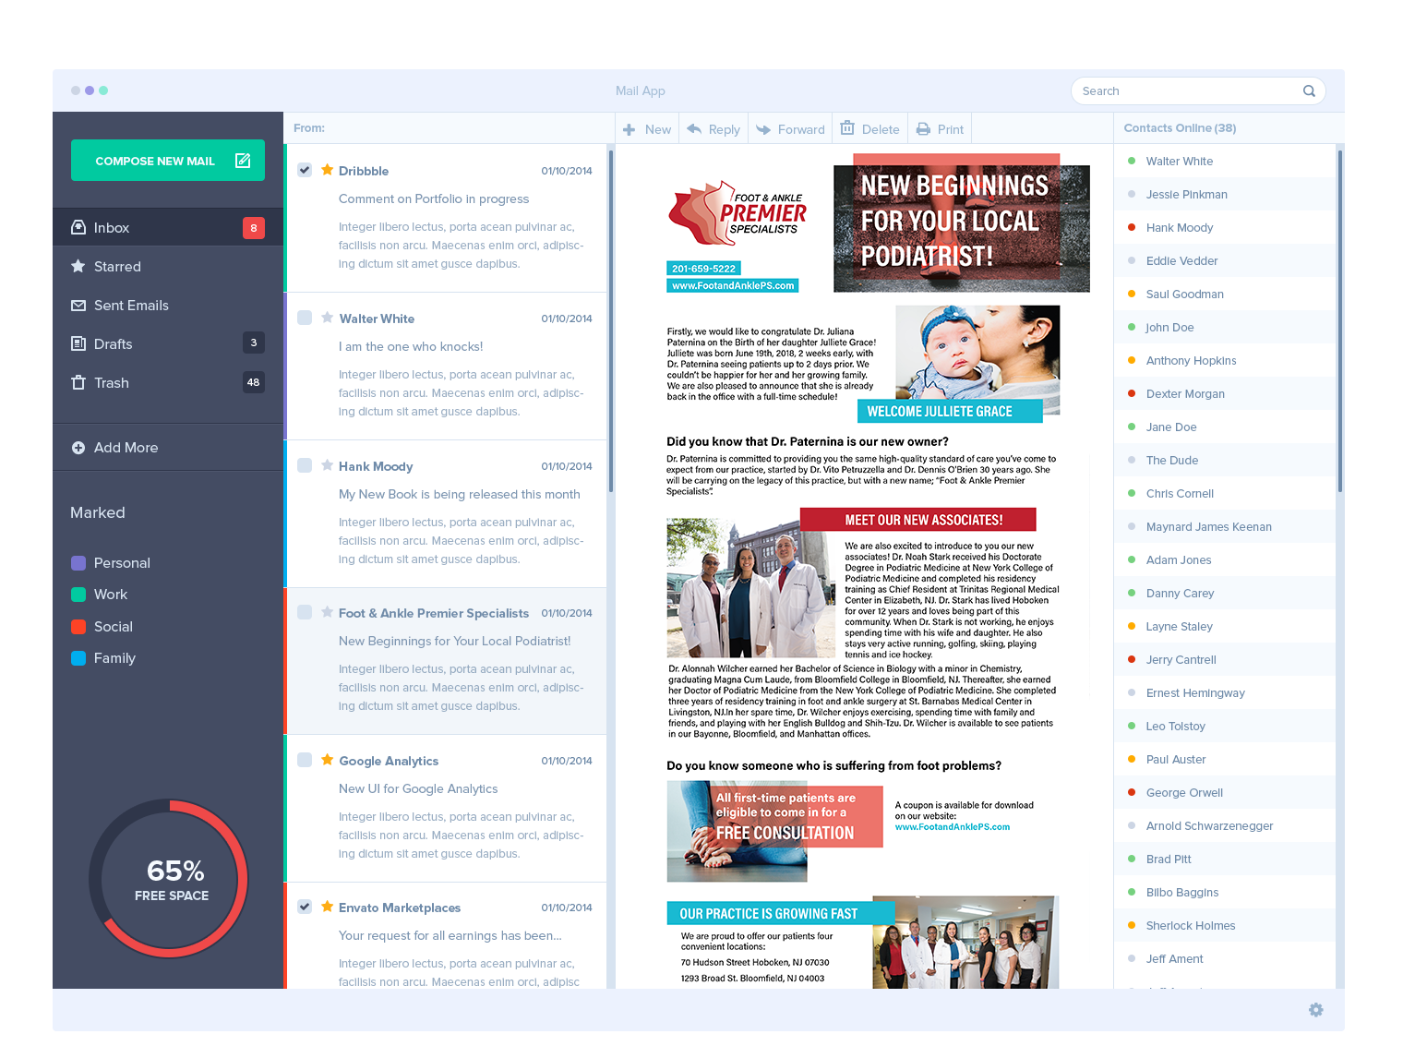Click the compose pencil icon
The height and width of the screenshot is (1058, 1403).
pos(243,161)
